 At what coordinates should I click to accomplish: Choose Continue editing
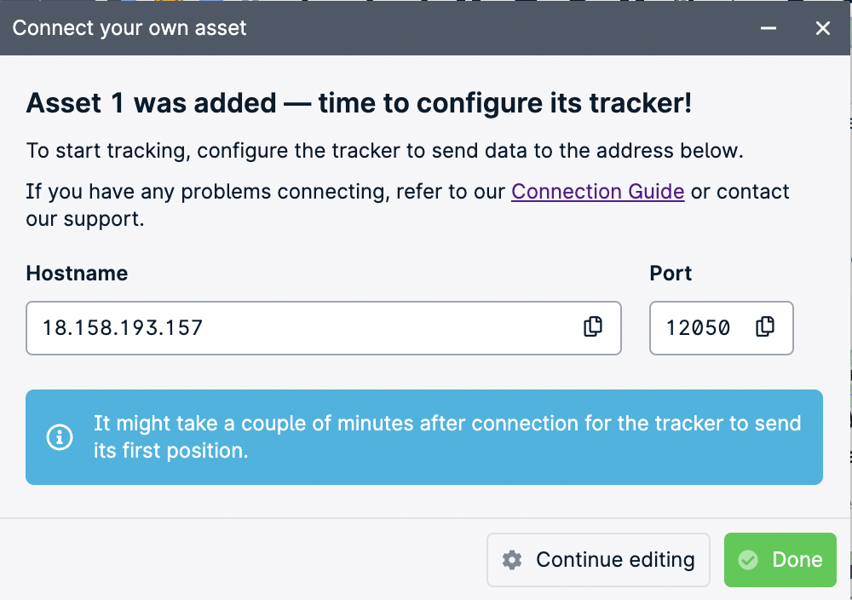click(x=598, y=560)
